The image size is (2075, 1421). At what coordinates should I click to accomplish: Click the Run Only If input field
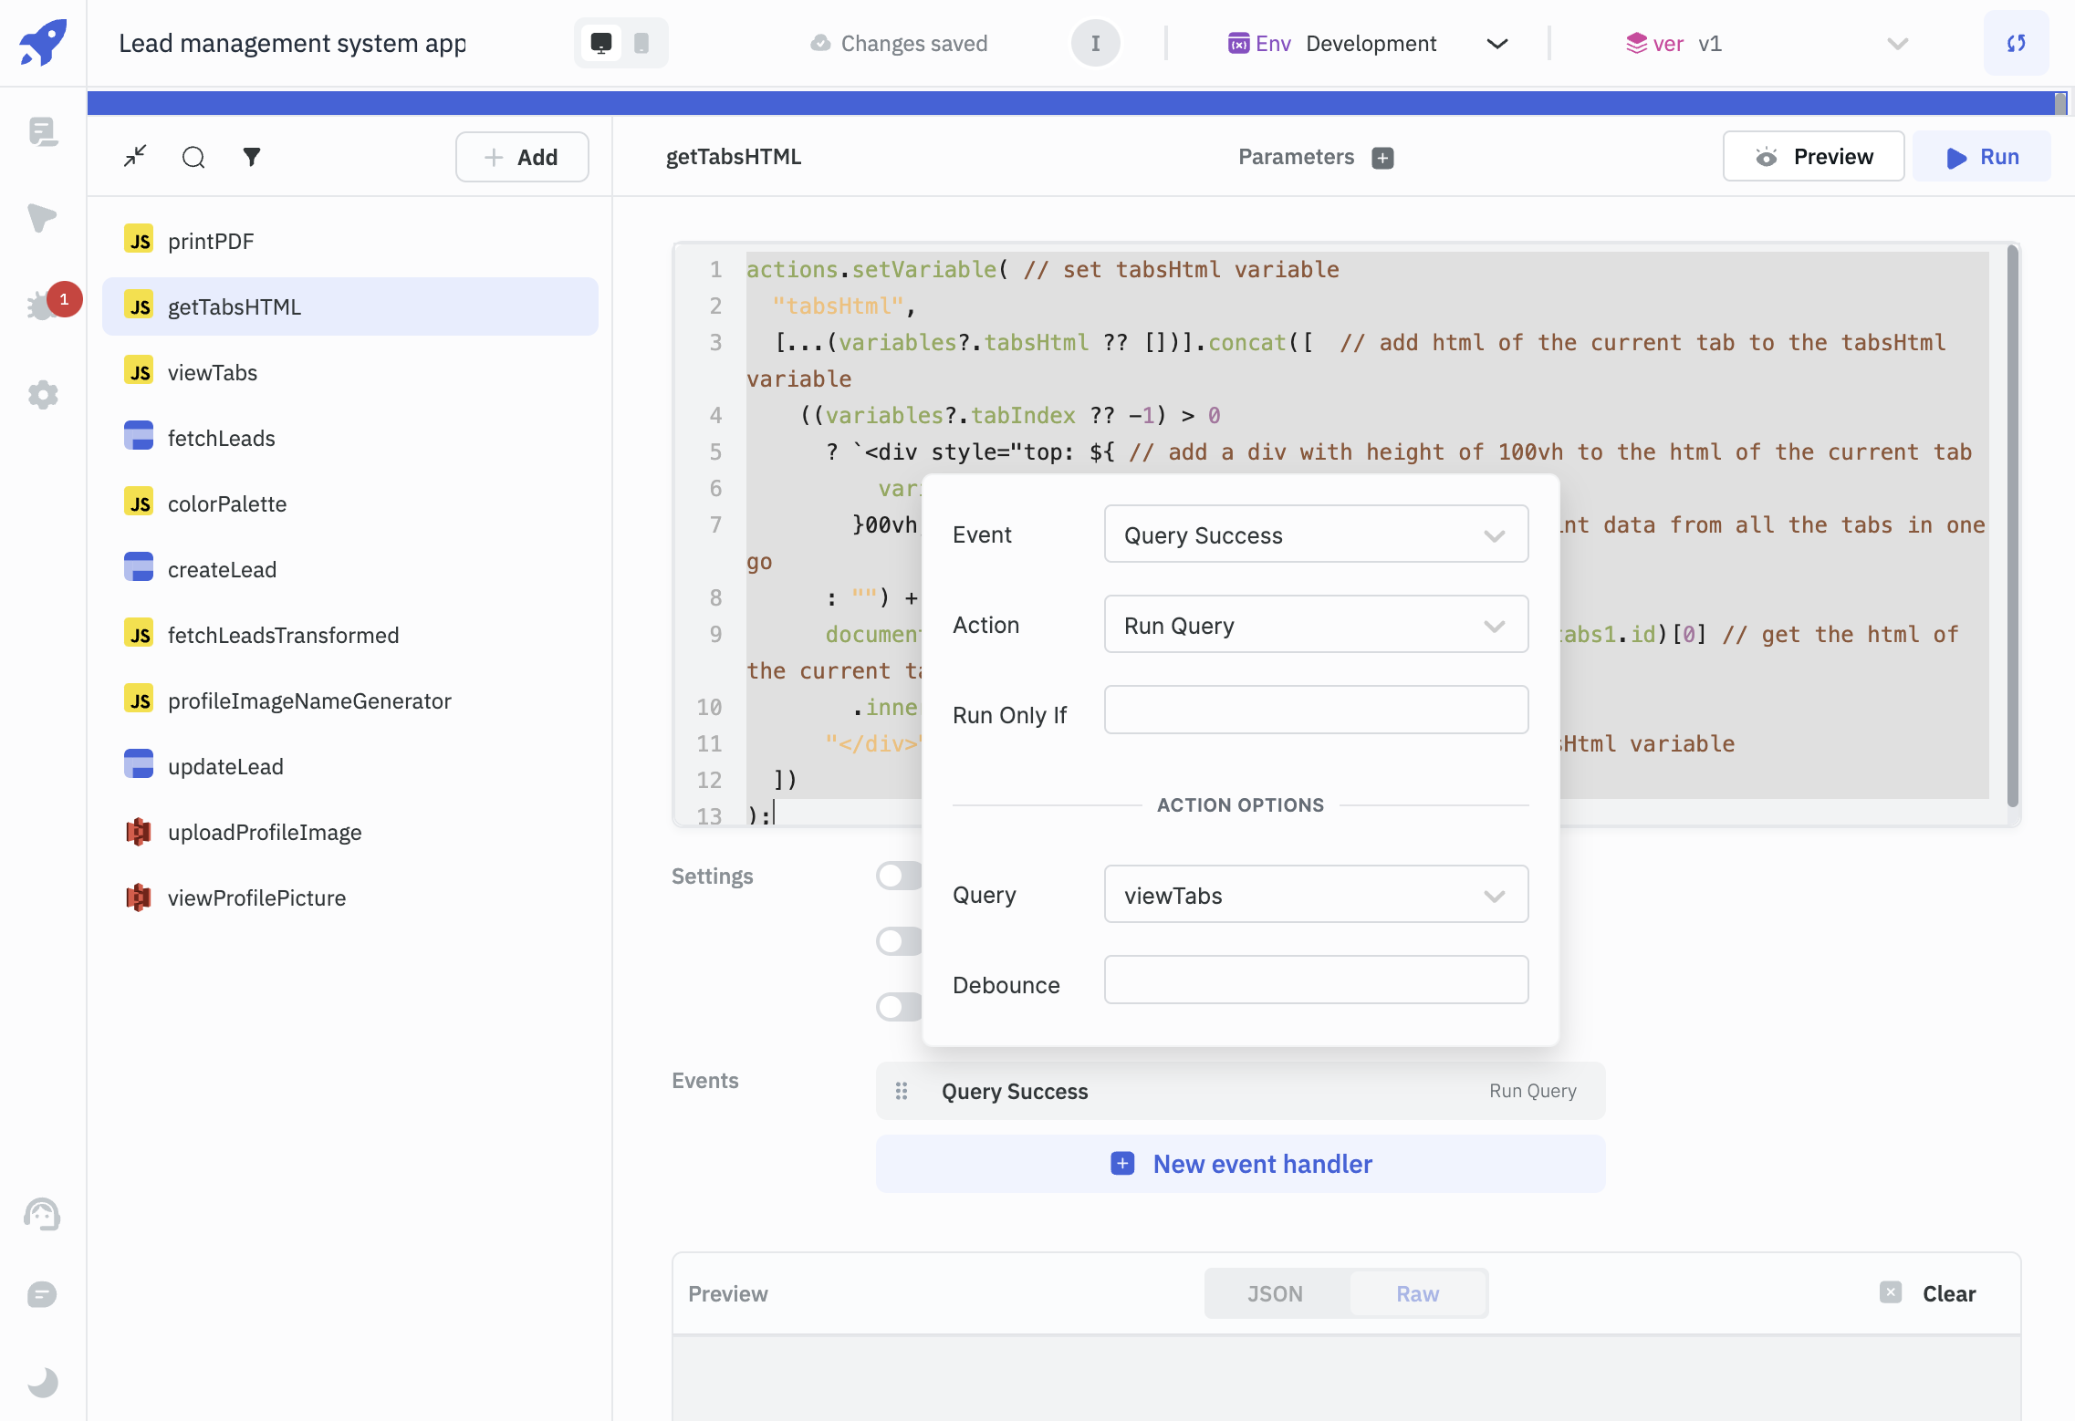[1315, 710]
